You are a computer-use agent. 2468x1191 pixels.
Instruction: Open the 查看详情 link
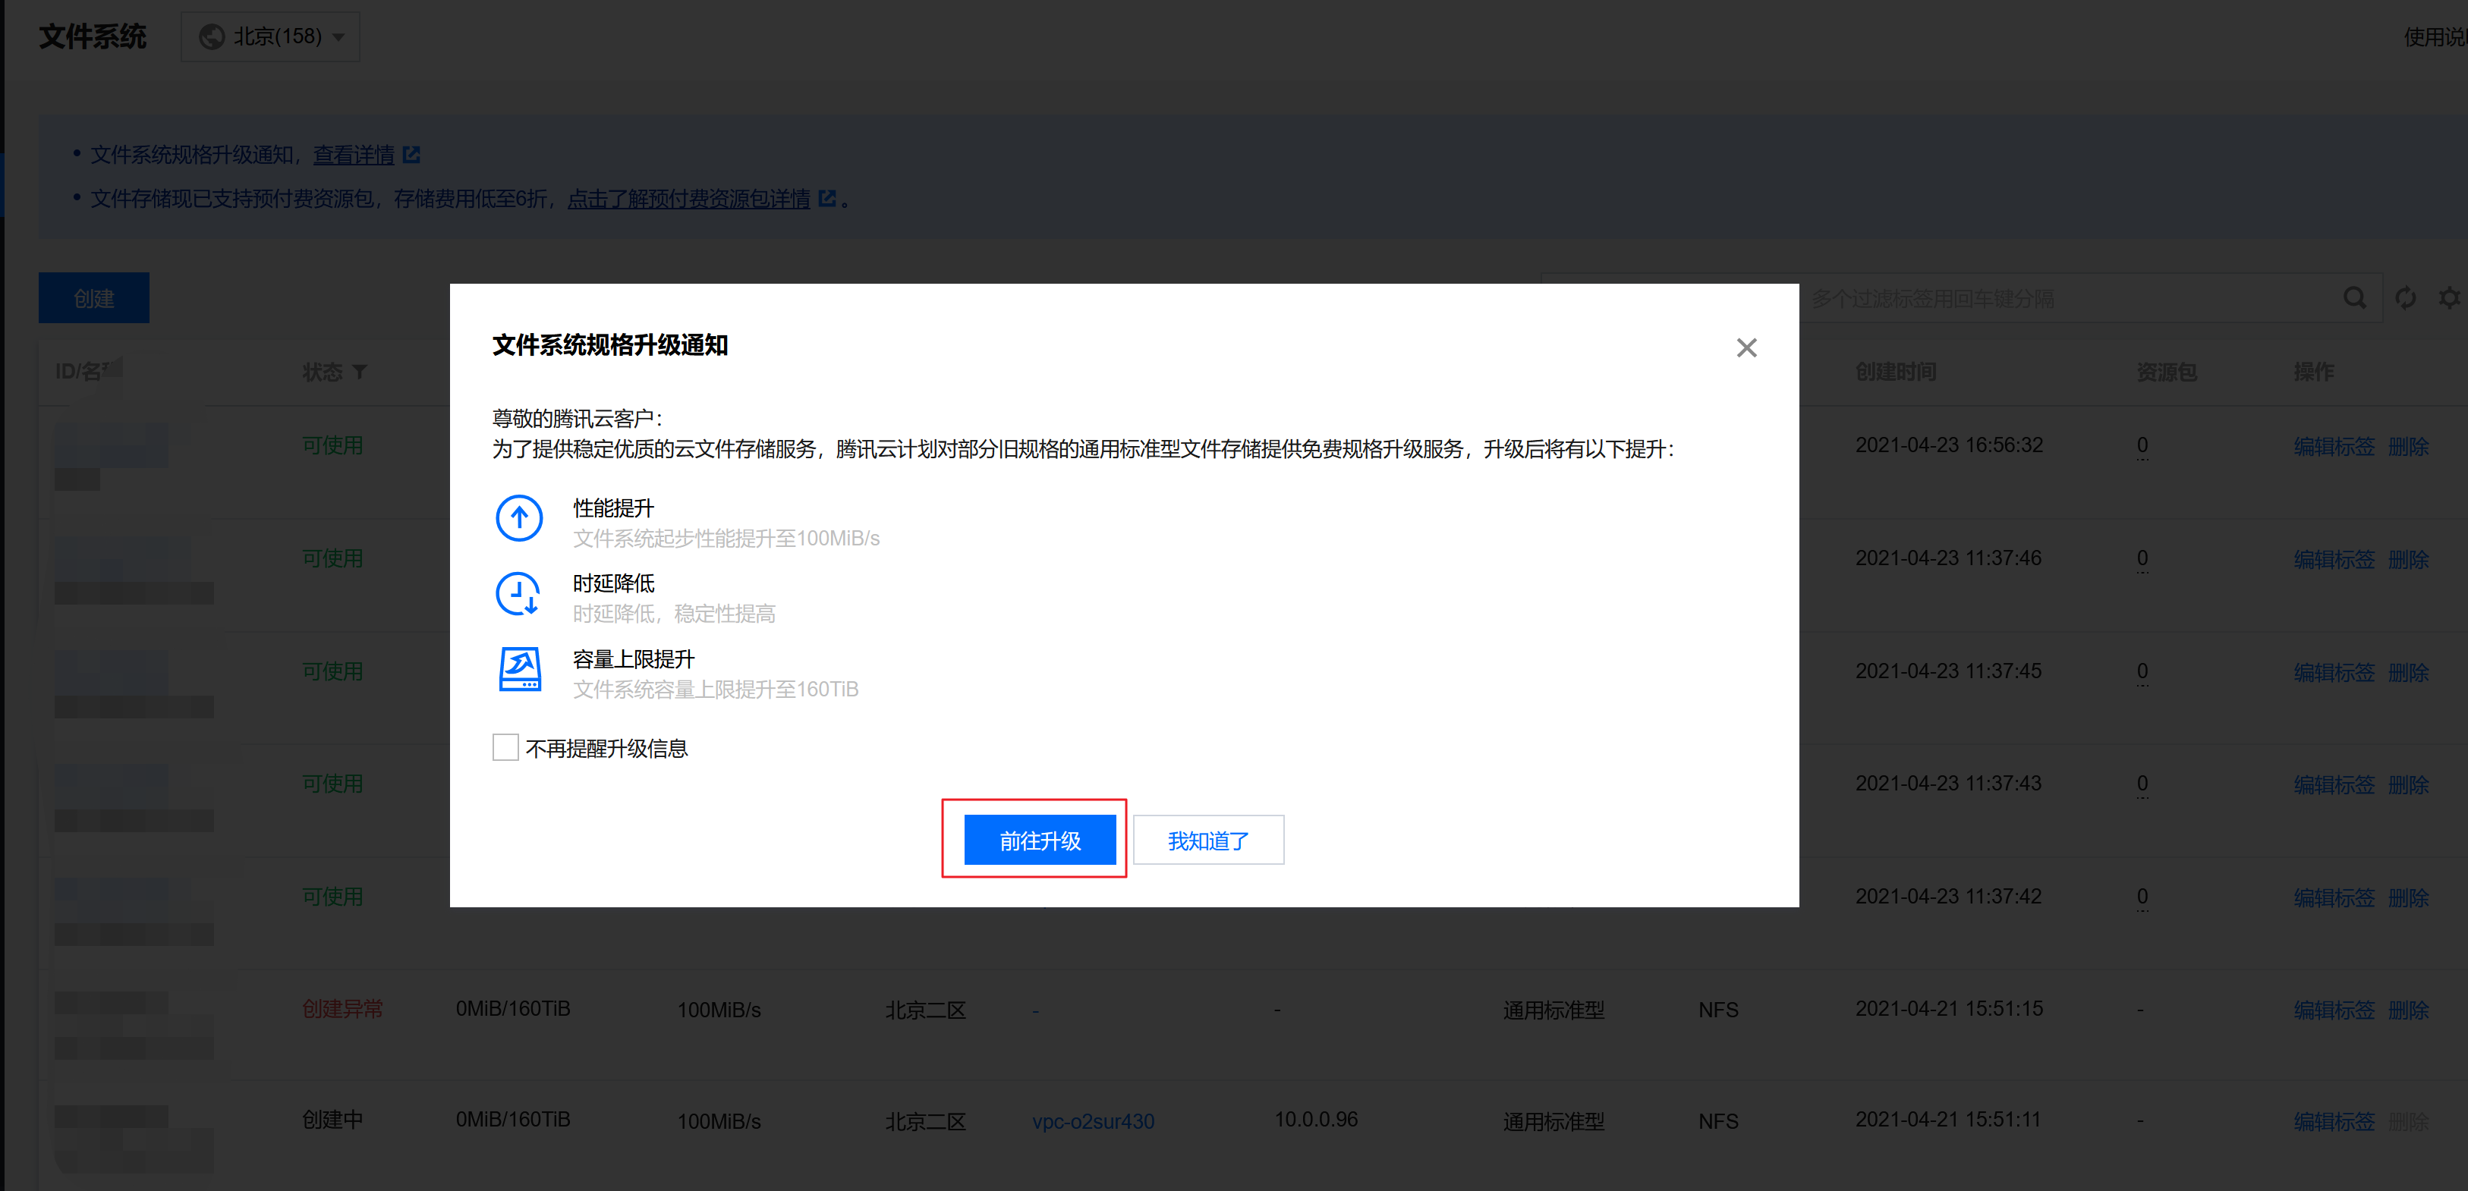pyautogui.click(x=354, y=155)
